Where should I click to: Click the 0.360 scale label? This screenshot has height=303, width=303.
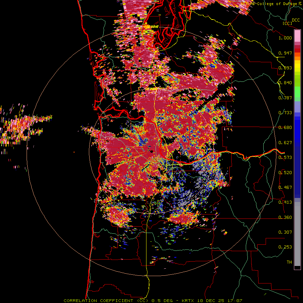pos(285,217)
